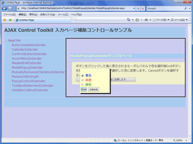Viewport: 193px width, 144px height.
Task: Click the scrollbar up arrow
Action: pos(190,25)
